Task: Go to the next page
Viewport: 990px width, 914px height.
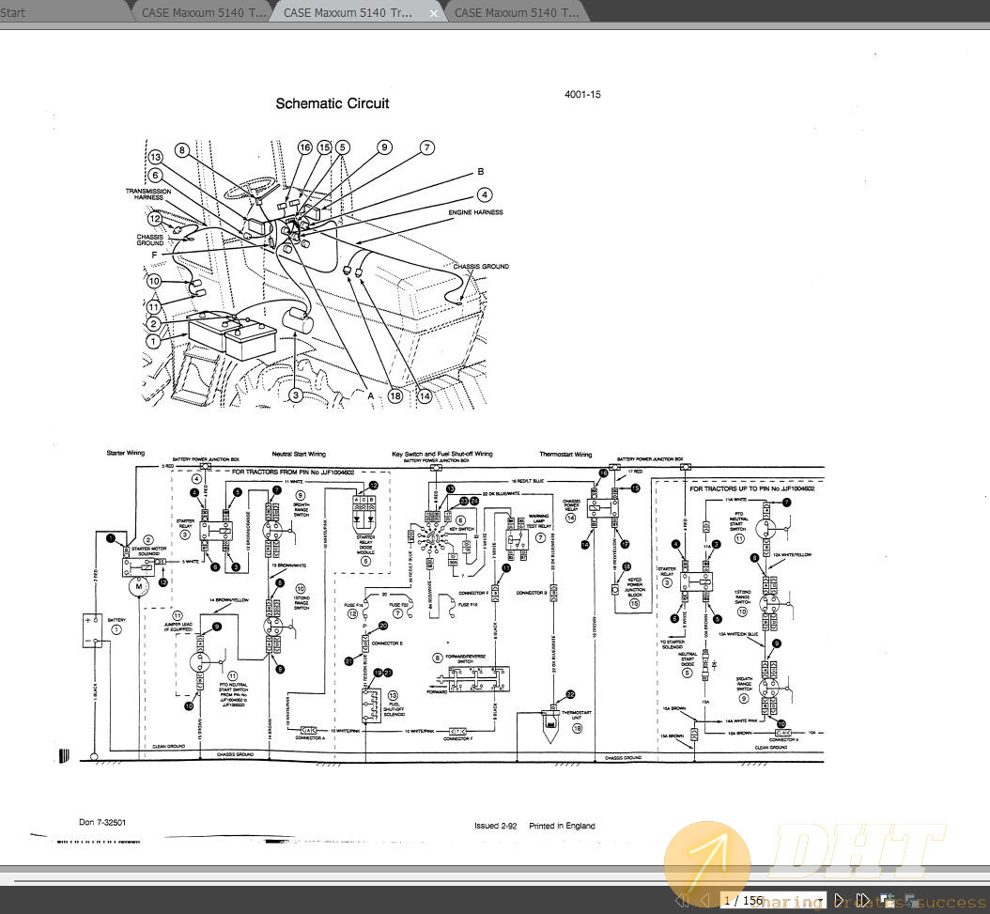Action: tap(839, 900)
